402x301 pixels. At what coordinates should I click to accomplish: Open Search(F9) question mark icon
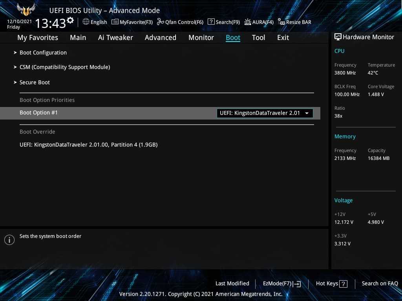(x=211, y=22)
